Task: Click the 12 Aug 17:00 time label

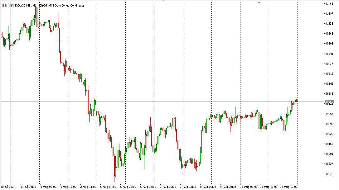Action: click(x=269, y=187)
